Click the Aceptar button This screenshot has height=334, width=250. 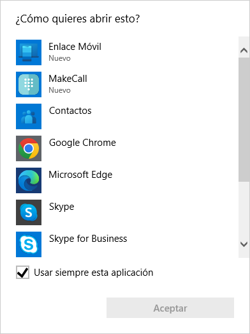click(170, 308)
